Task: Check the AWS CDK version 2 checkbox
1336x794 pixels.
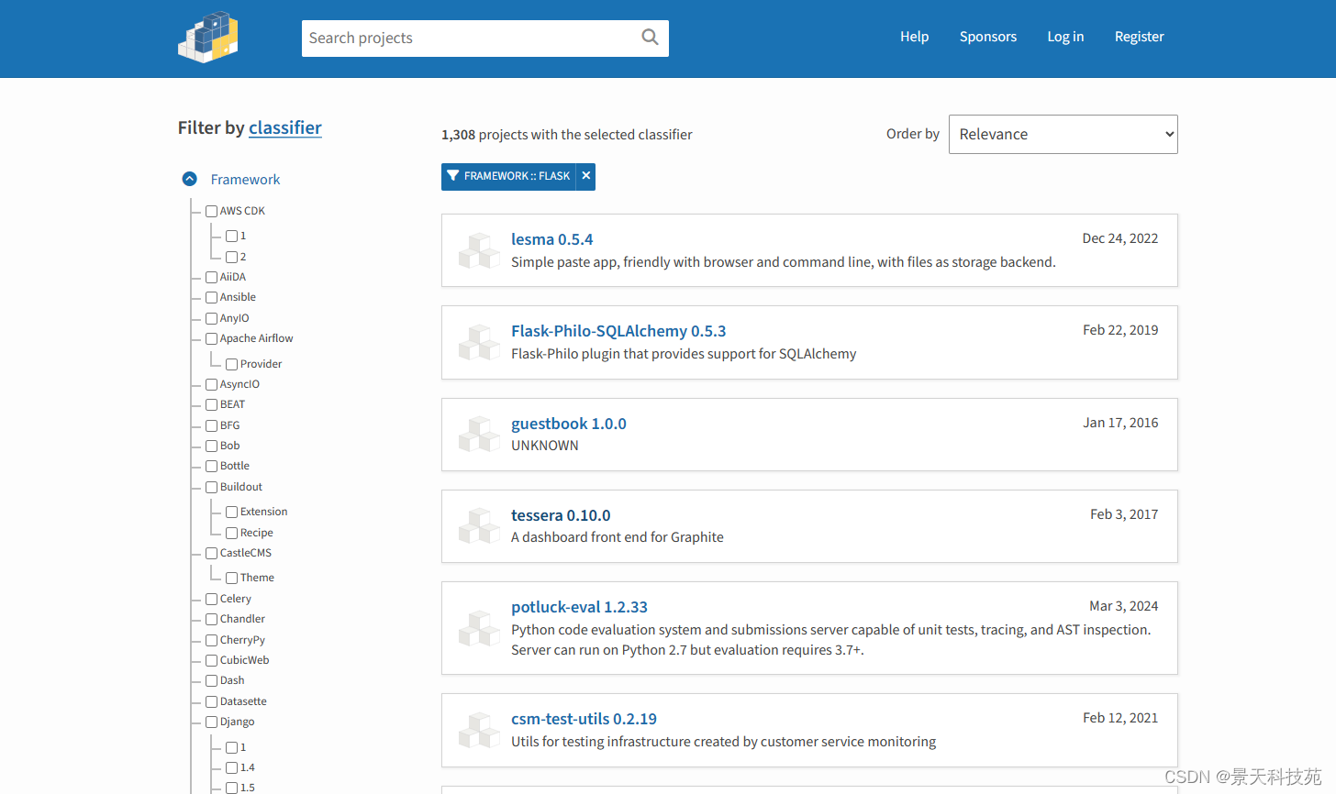Action: [x=232, y=257]
